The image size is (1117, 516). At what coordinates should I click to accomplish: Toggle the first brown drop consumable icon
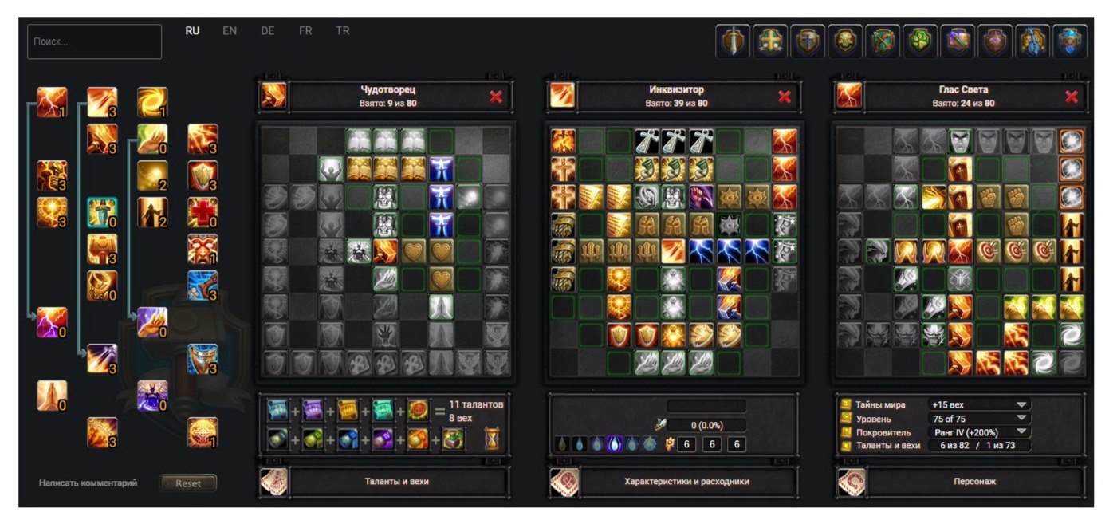pos(564,444)
